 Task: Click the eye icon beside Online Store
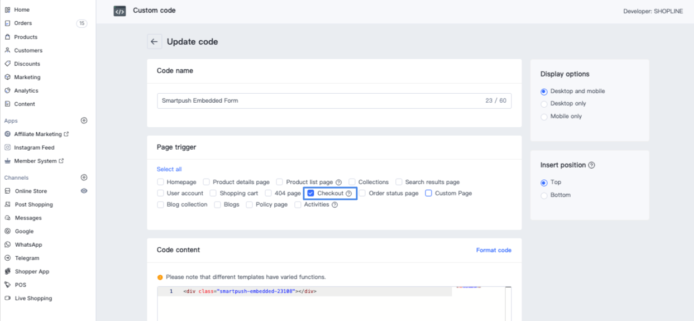tap(84, 191)
